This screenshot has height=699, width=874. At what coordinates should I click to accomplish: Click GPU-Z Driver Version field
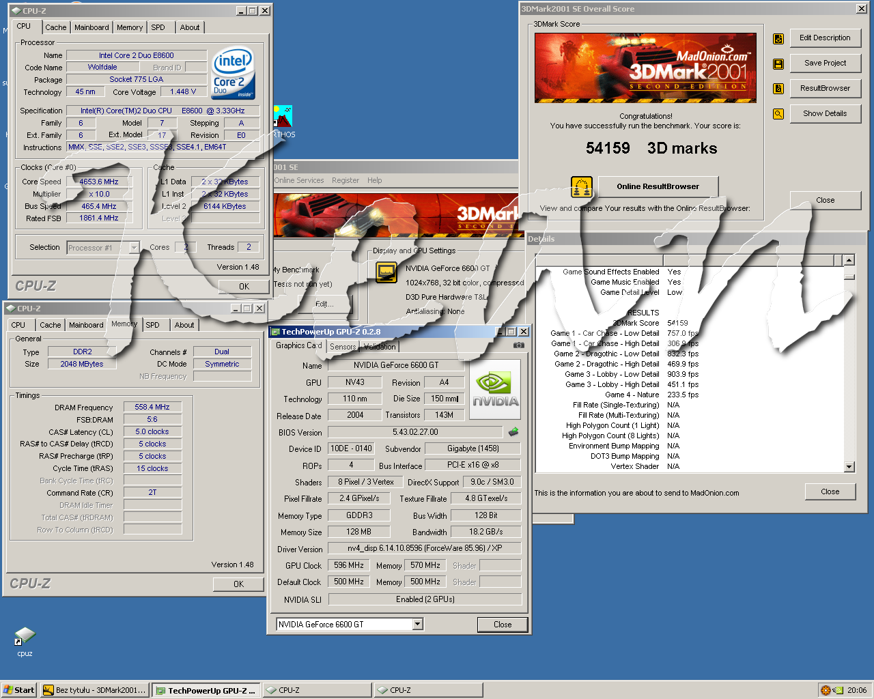(424, 548)
